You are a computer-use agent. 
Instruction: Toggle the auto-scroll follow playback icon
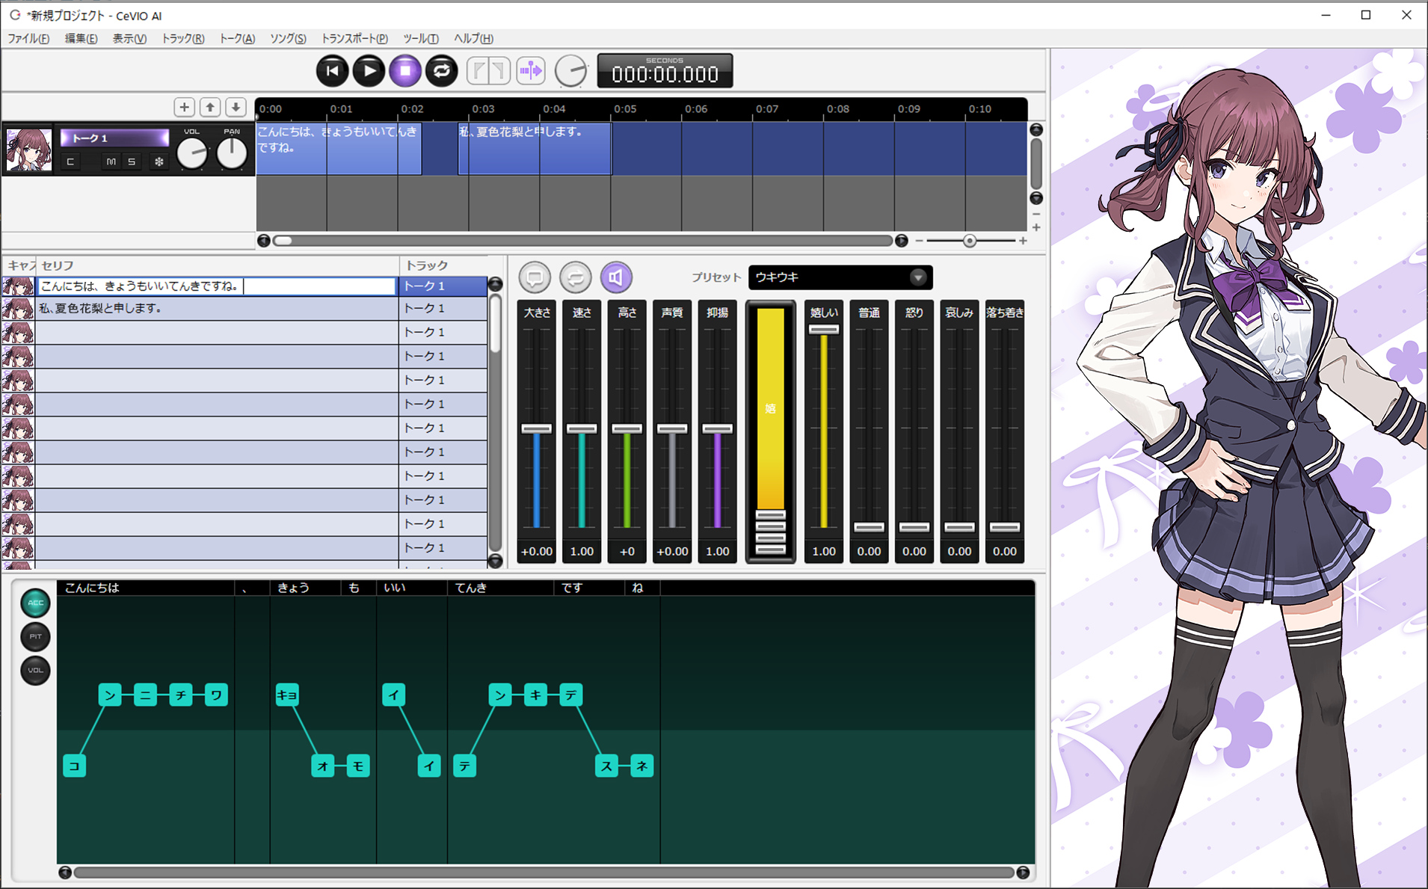531,71
